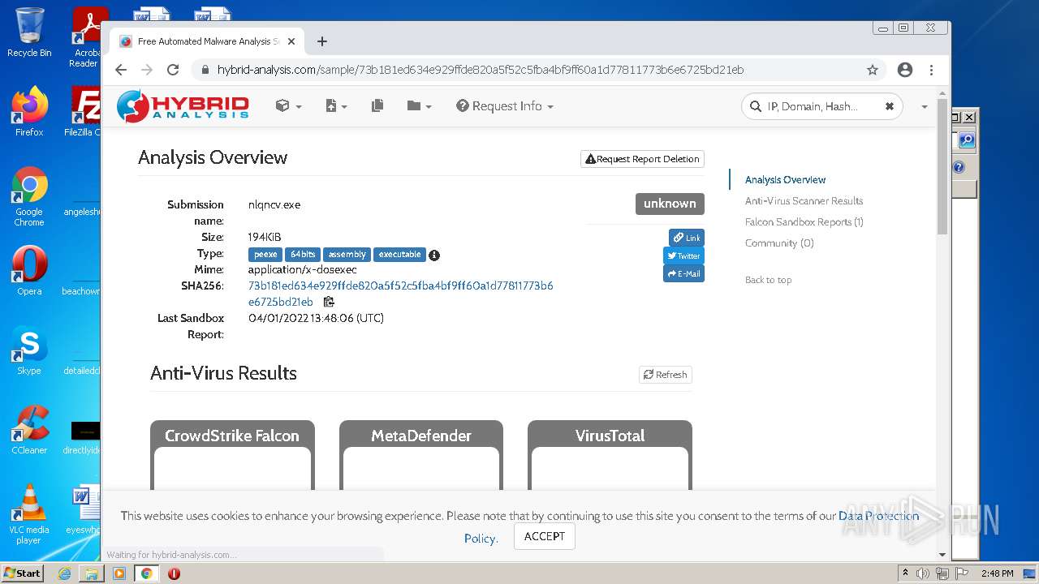Image resolution: width=1039 pixels, height=584 pixels.
Task: Open the Recycle Bin desktop icon
Action: point(29,32)
